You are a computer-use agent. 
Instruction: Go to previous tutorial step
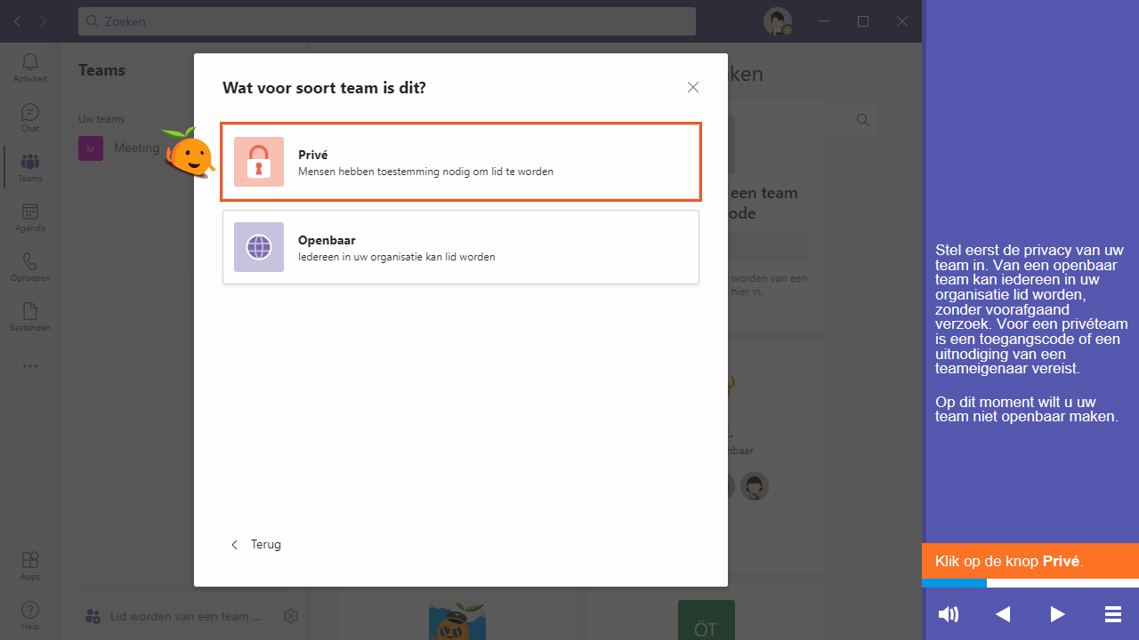coord(1003,614)
